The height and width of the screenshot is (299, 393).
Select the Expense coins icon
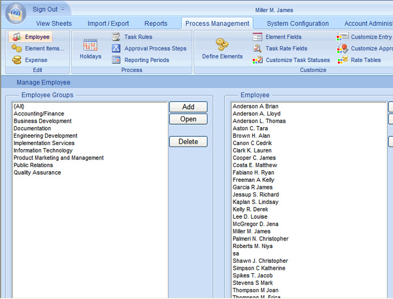17,60
